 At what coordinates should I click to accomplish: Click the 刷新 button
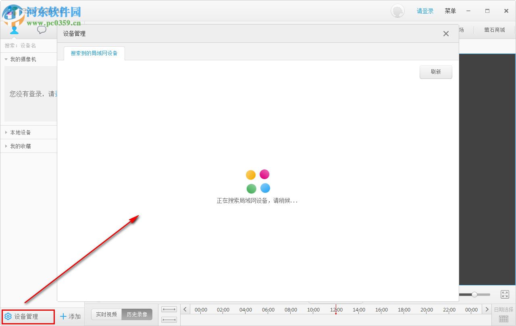(x=436, y=72)
